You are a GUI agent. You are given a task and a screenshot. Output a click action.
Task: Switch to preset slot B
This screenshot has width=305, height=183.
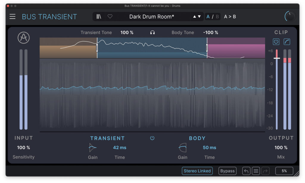coord(217,17)
